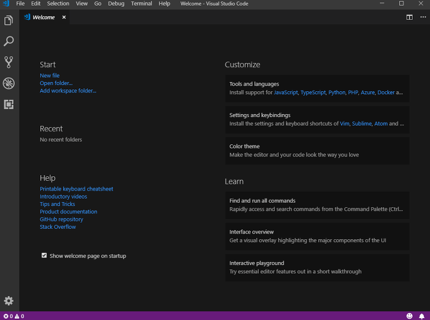Open Product documentation link
The width and height of the screenshot is (430, 320).
pos(69,211)
